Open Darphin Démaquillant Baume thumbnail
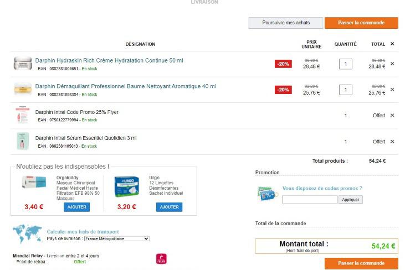Viewport: 405px width, 270px height. tap(23, 90)
